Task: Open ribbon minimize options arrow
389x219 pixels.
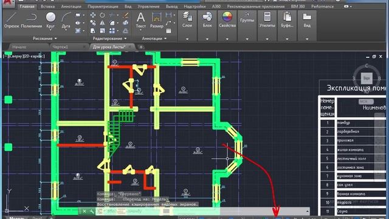Action: [x=351, y=7]
